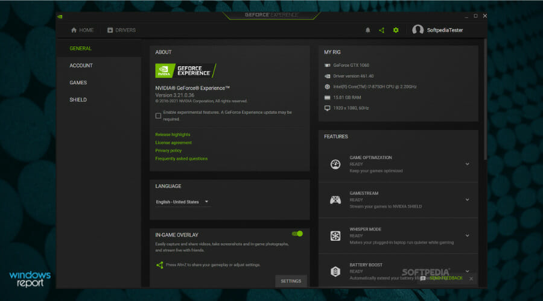Screen dimensions: 543x301
Task: Click the share icon near Press Alt+Z
Action: coord(160,265)
